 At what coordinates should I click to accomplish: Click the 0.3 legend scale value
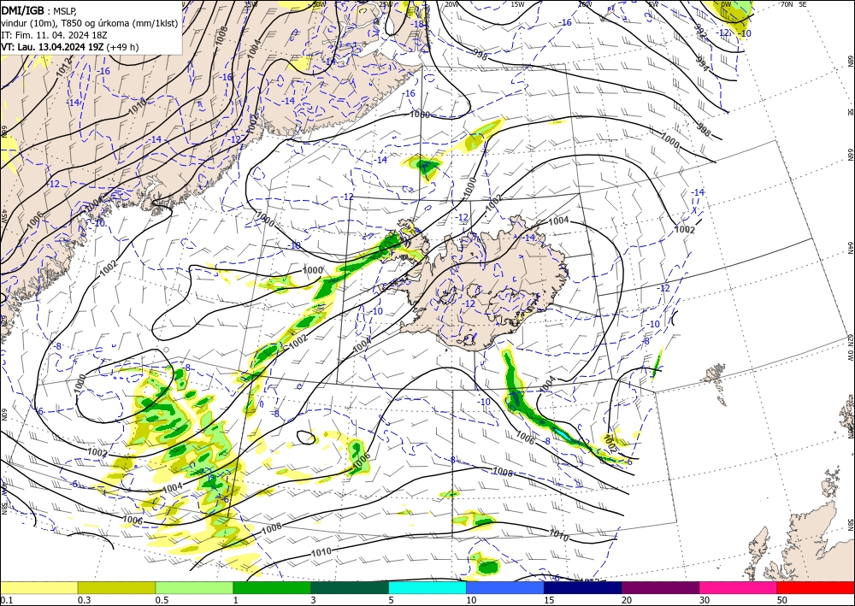[x=84, y=600]
